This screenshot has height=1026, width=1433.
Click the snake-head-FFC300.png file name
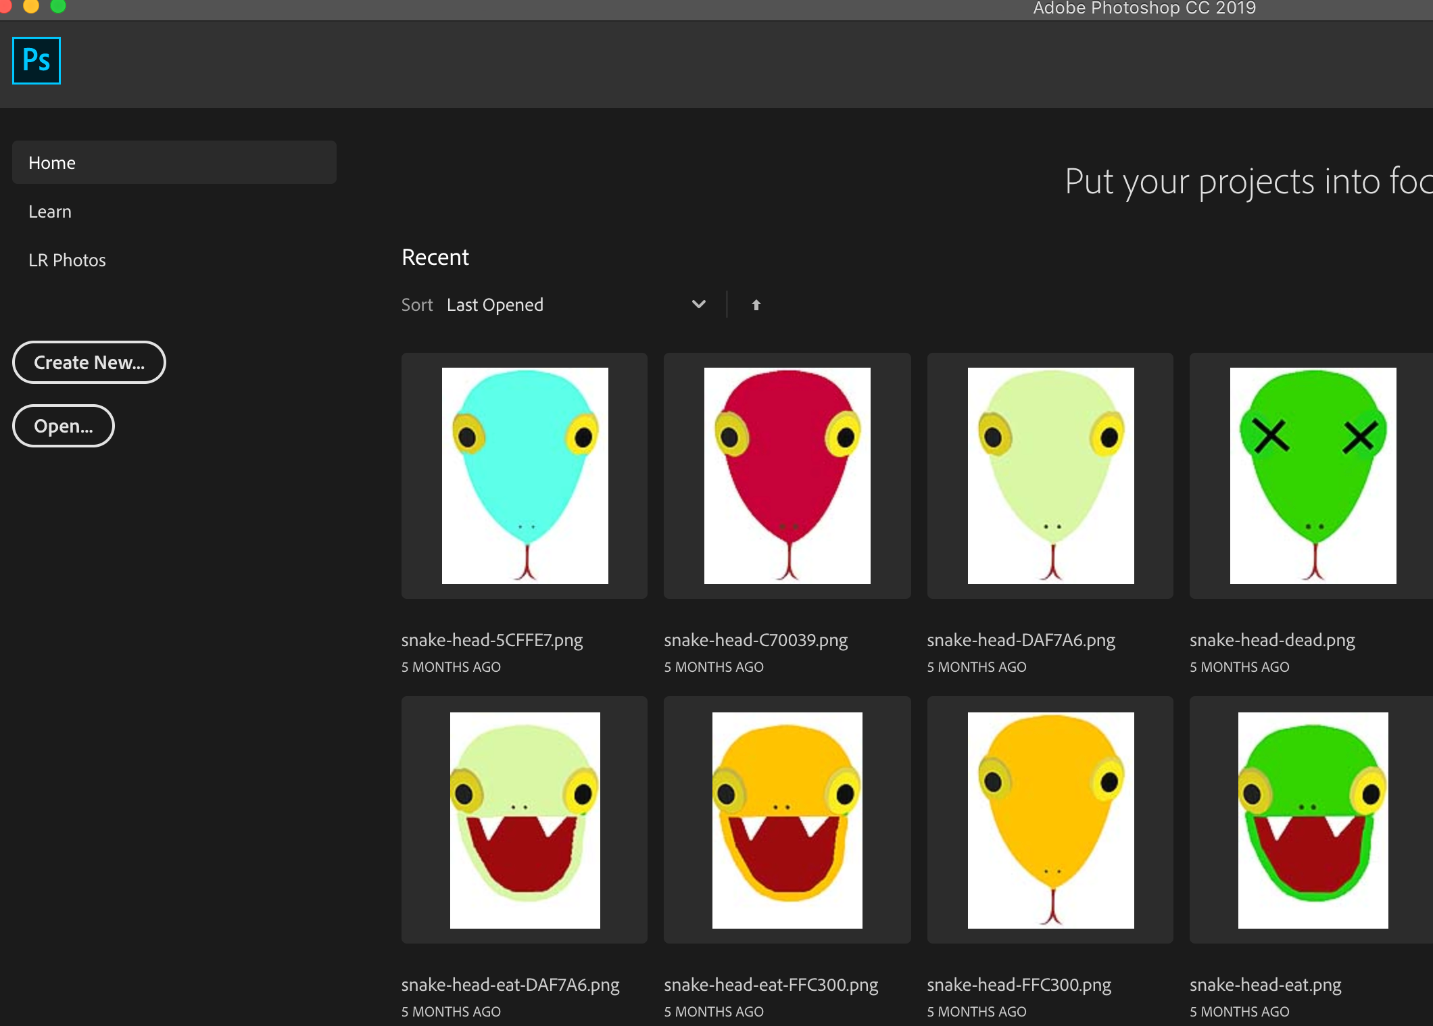pos(1019,985)
